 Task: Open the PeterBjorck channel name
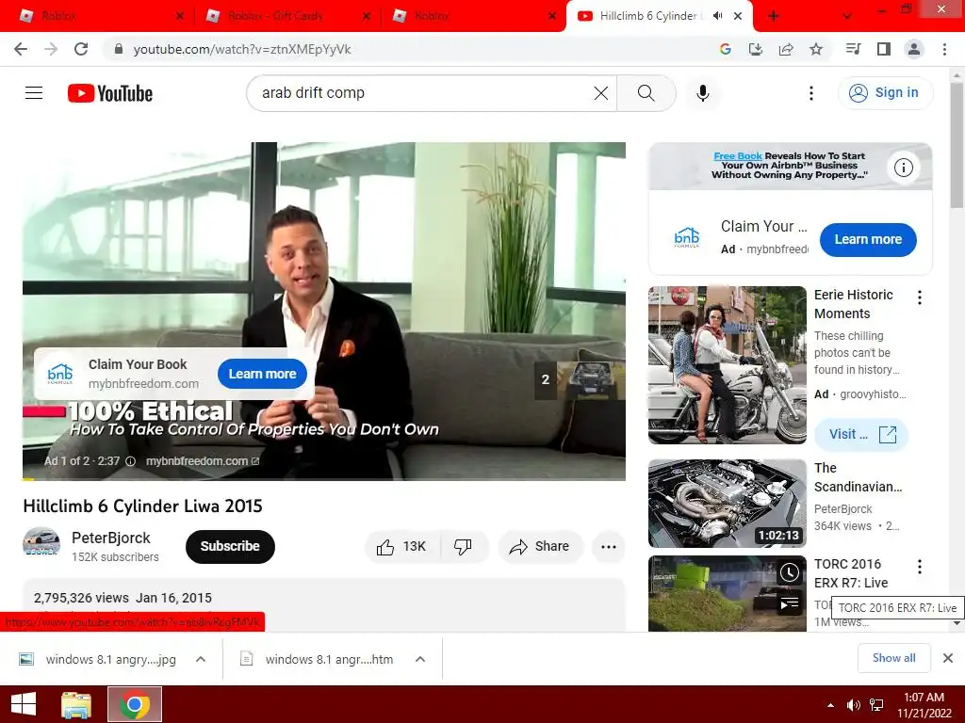[111, 538]
